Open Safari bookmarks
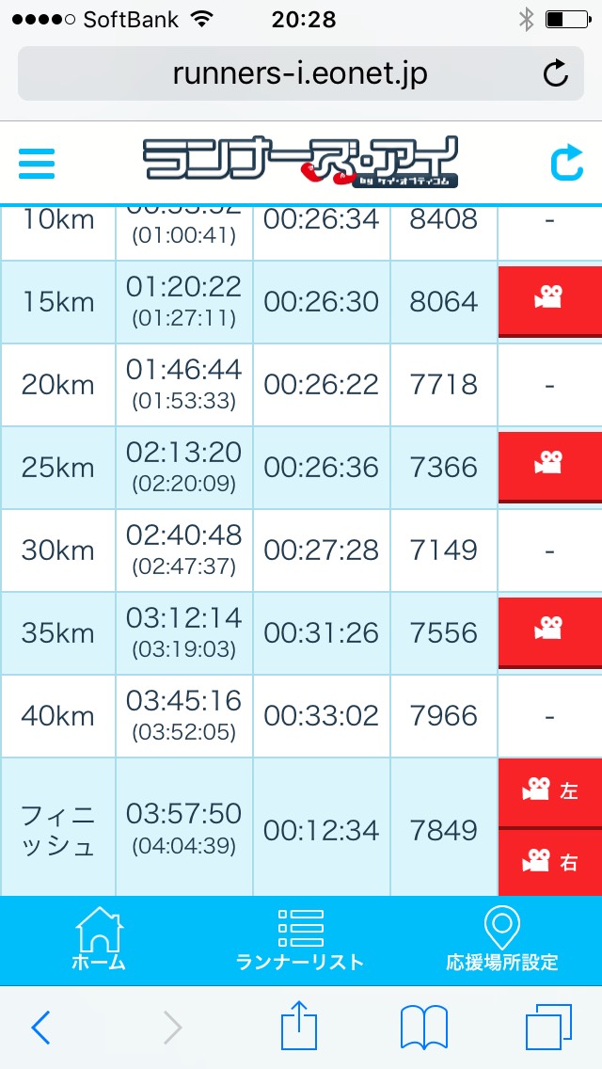Screen dimensions: 602x1069 pyautogui.click(x=423, y=1028)
